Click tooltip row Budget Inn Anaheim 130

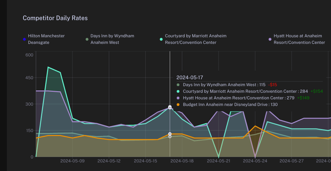227,104
